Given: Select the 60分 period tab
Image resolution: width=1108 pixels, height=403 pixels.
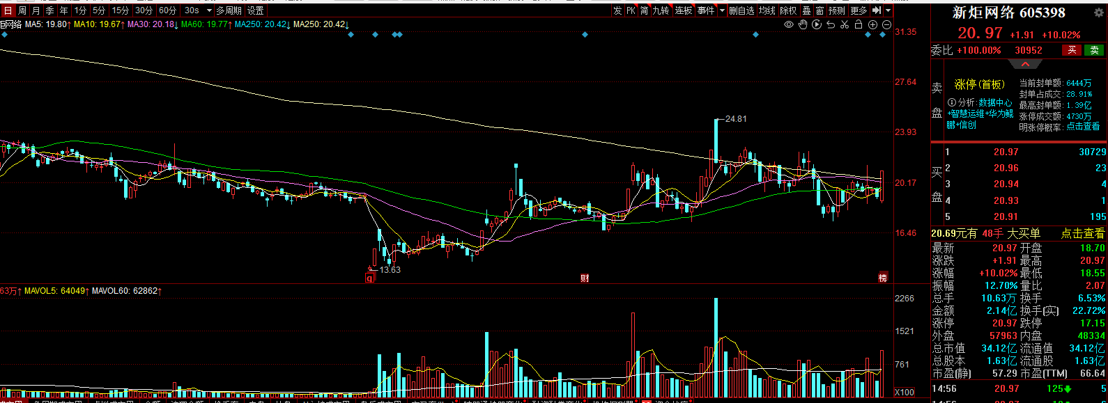Looking at the screenshot, I should coord(167,10).
